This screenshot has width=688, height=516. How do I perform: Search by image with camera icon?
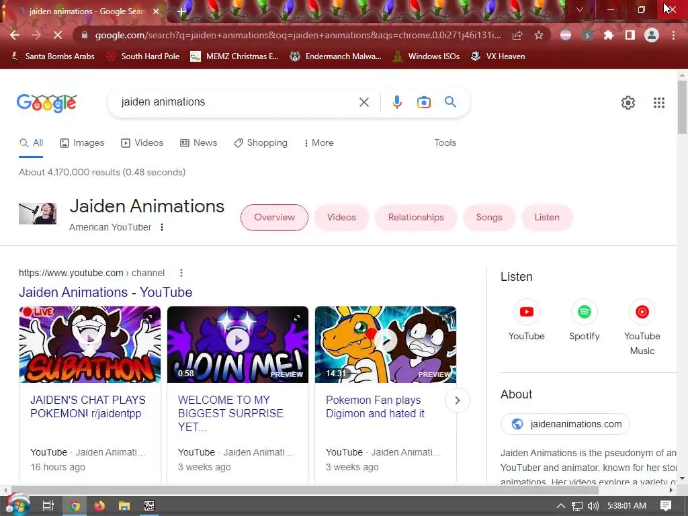tap(423, 102)
